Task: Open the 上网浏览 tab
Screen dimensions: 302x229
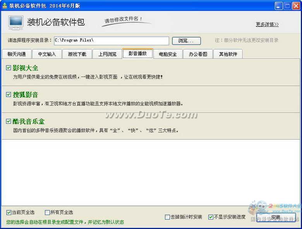Action: pyautogui.click(x=107, y=54)
